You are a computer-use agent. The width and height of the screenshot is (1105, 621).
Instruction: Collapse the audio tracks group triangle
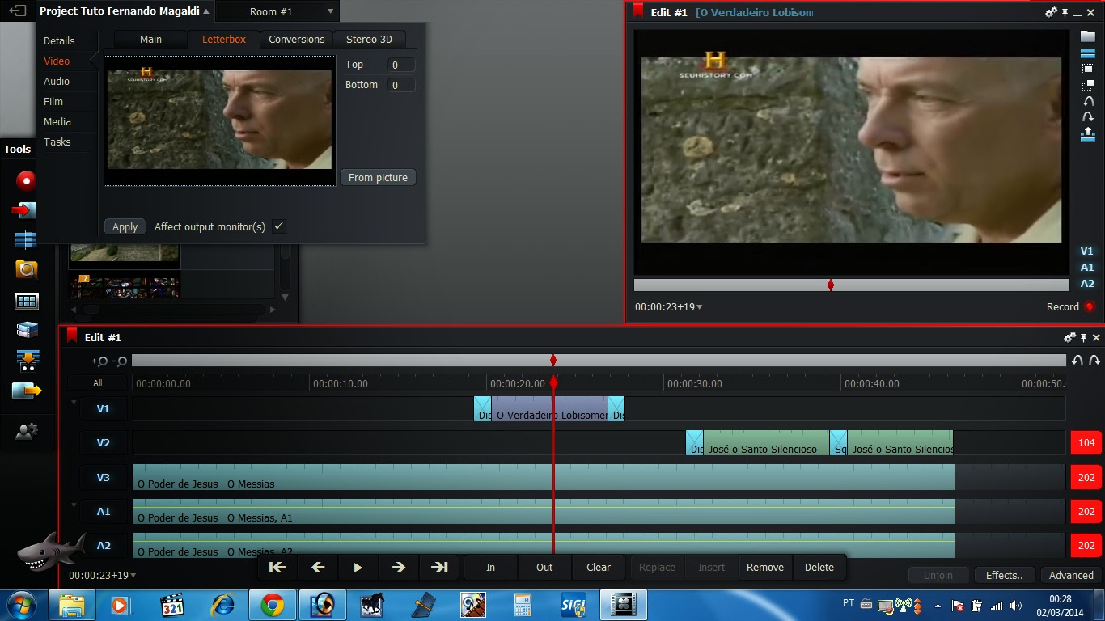click(x=74, y=505)
